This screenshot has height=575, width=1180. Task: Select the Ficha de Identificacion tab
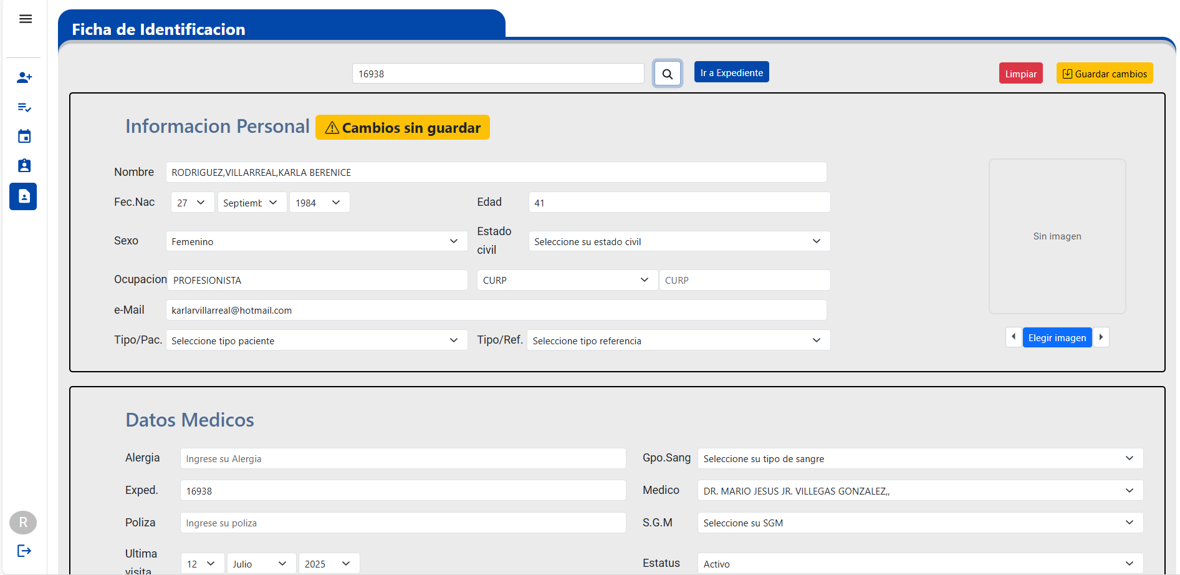click(x=159, y=29)
